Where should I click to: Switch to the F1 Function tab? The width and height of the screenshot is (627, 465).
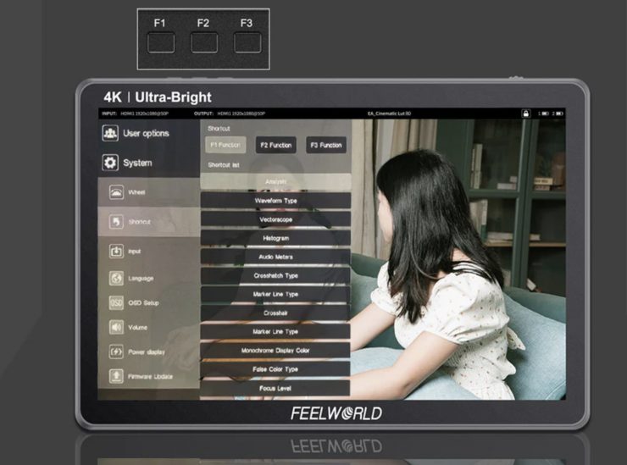[x=225, y=145]
